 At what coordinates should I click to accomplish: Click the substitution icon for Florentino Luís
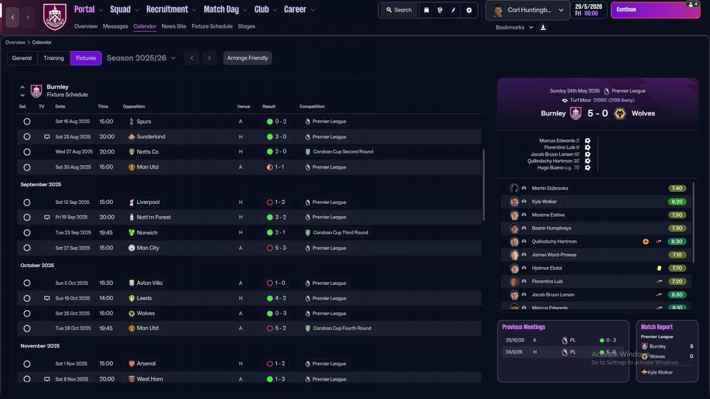(659, 282)
